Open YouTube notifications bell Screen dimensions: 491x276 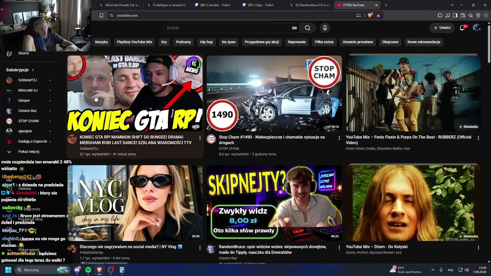[463, 28]
